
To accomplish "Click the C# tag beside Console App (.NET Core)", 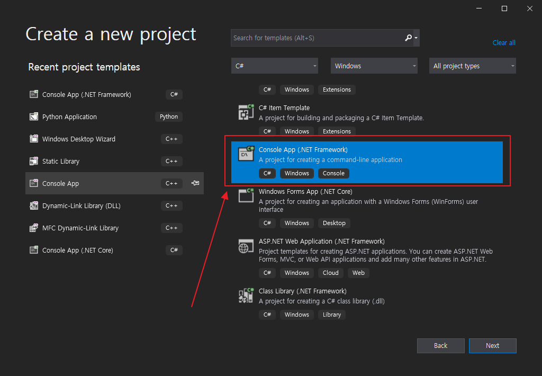I will pyautogui.click(x=174, y=250).
